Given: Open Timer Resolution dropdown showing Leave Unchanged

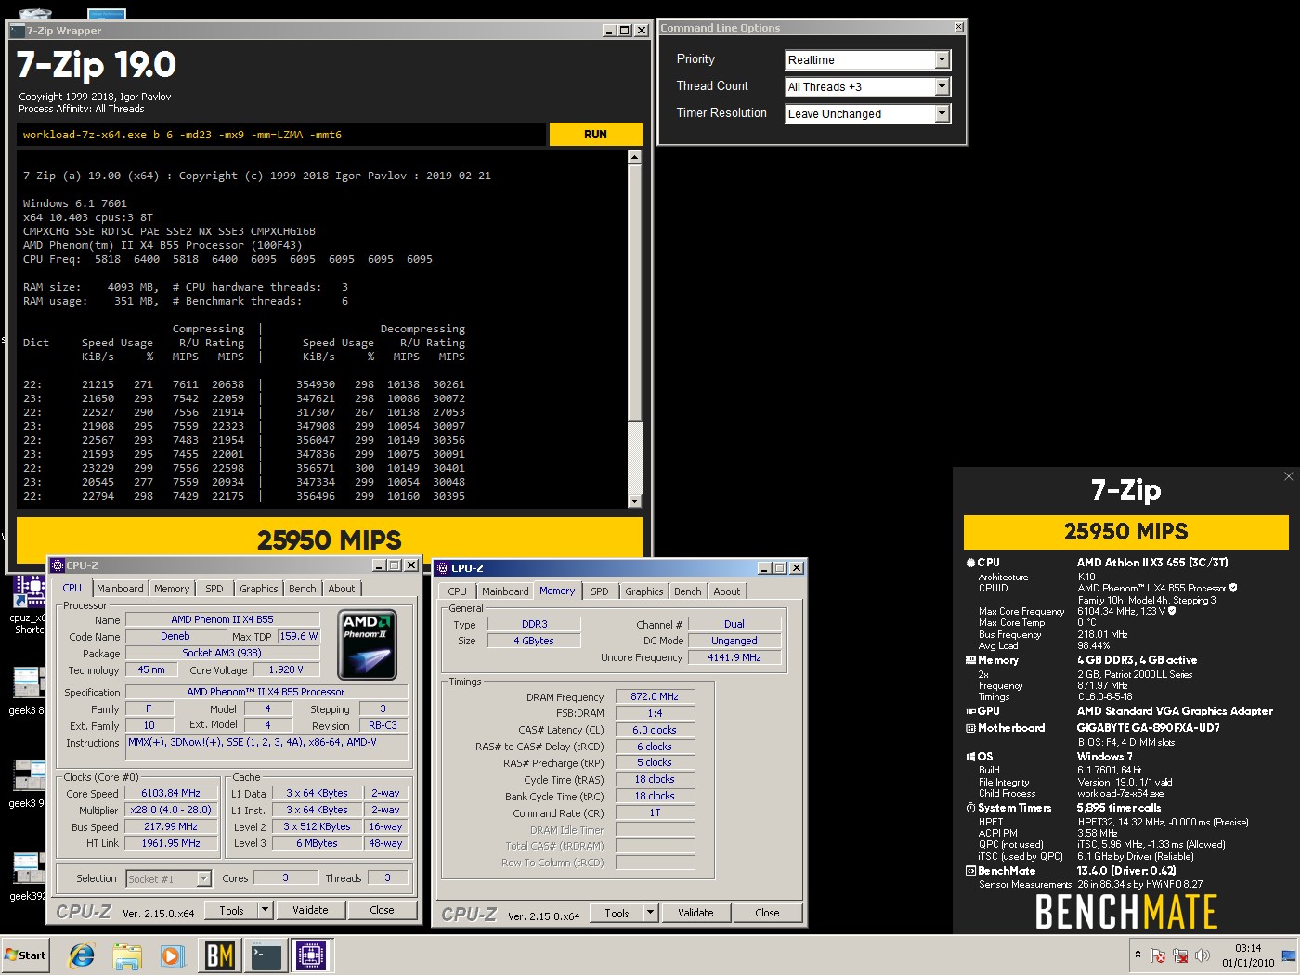Looking at the screenshot, I should [x=942, y=113].
